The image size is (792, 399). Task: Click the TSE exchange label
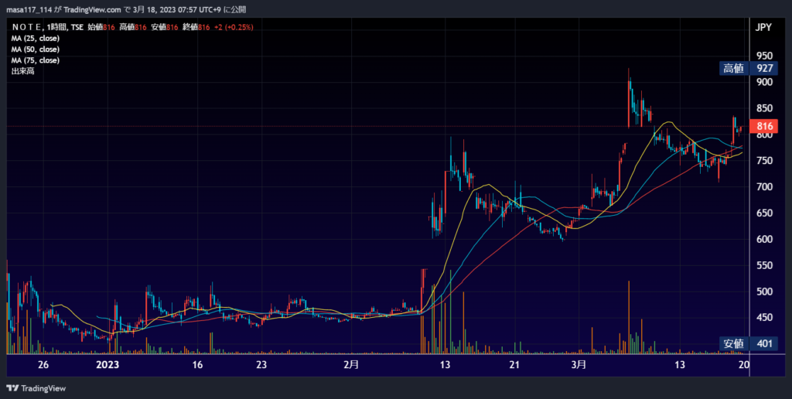[x=77, y=27]
